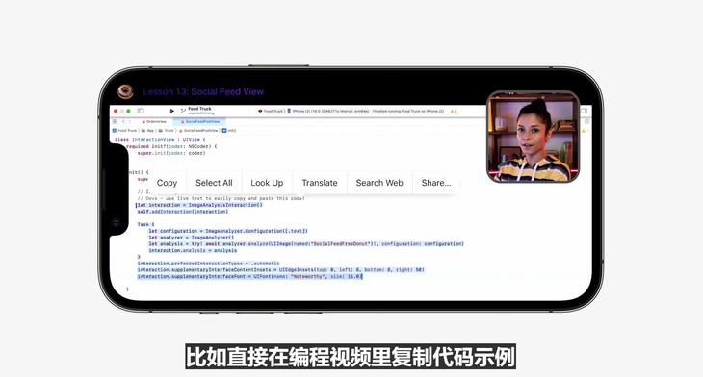This screenshot has width=703, height=377.
Task: Switch to the OrdersView tab
Action: 154,121
